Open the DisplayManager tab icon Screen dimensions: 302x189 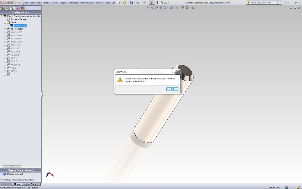tap(22, 8)
